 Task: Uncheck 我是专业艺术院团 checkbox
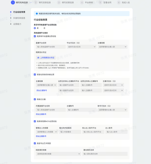point(35,143)
